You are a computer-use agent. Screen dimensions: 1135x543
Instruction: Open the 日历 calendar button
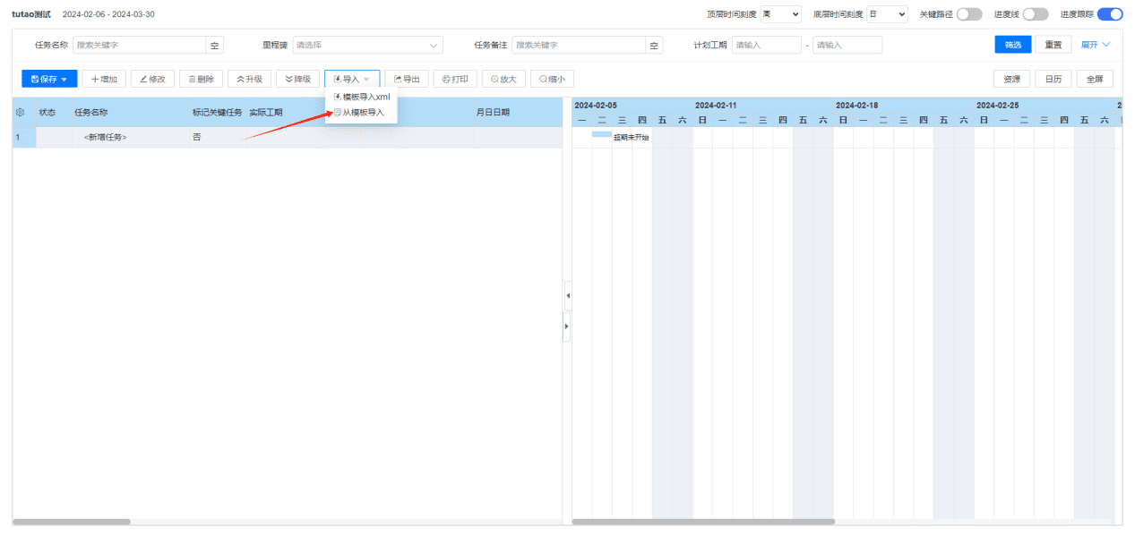tap(1053, 79)
